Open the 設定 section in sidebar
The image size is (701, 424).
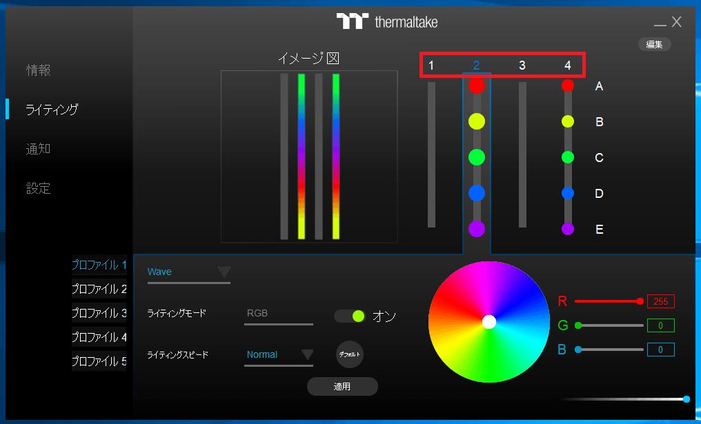pos(39,188)
